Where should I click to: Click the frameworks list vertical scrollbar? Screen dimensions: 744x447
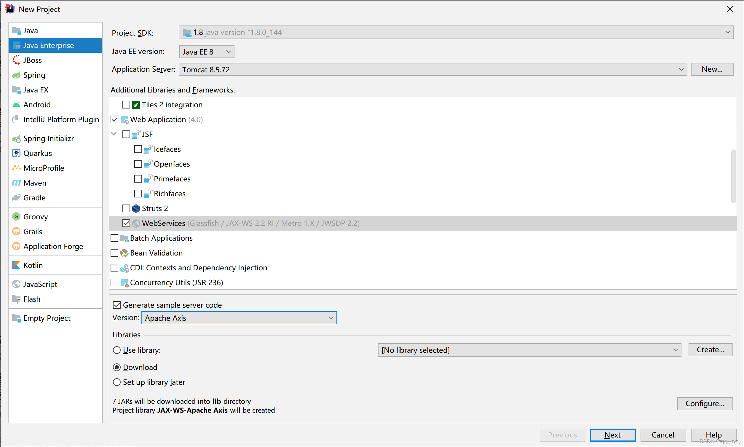tap(733, 176)
